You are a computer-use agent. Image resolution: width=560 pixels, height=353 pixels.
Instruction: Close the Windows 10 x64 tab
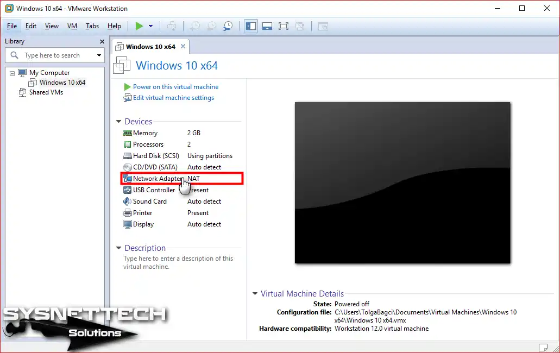[x=183, y=46]
